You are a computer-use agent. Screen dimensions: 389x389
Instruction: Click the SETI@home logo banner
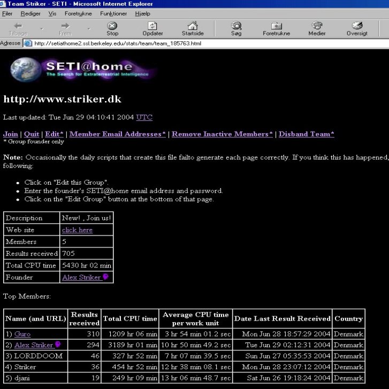pos(83,69)
